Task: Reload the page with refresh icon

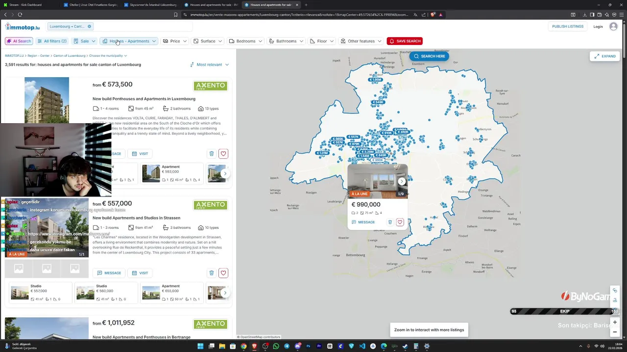Action: (20, 15)
